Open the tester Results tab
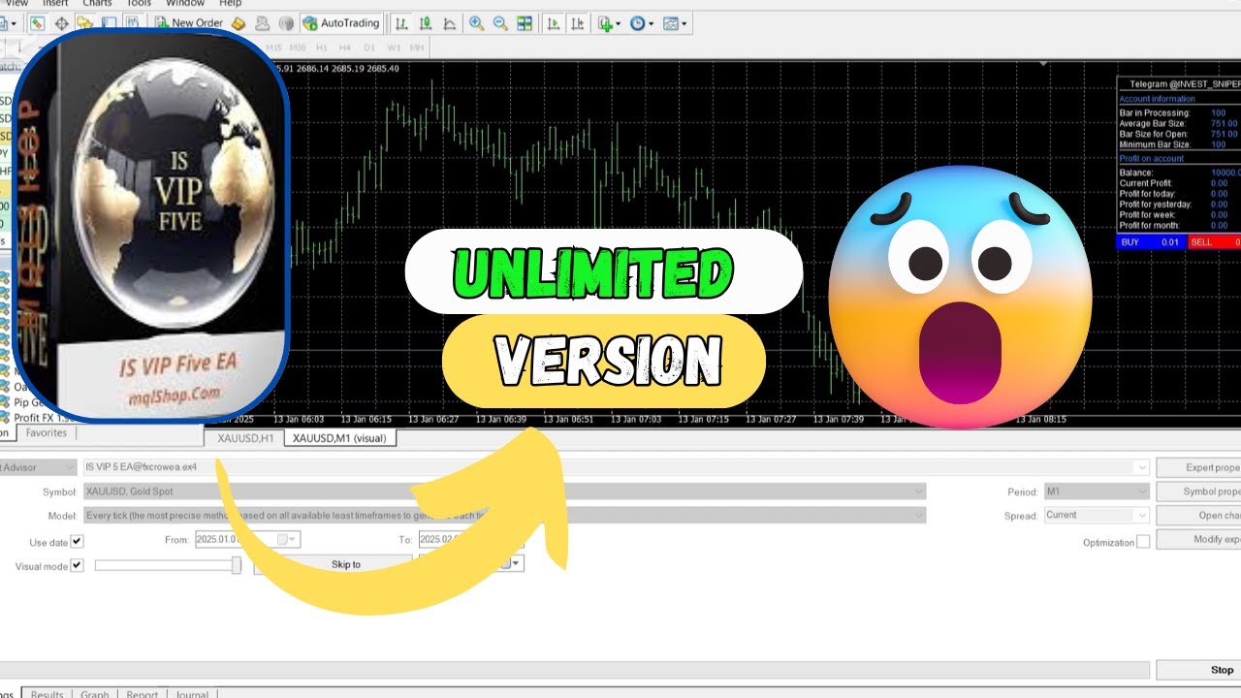 [47, 694]
